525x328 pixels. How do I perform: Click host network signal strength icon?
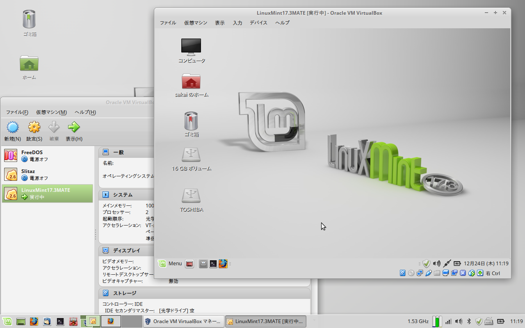(x=449, y=321)
